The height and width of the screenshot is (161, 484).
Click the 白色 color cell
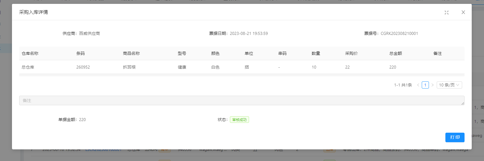tap(216, 67)
